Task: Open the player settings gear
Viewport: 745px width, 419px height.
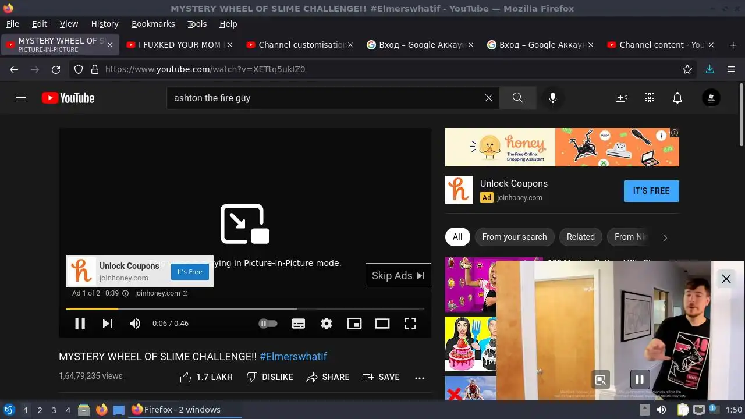Action: coord(327,324)
